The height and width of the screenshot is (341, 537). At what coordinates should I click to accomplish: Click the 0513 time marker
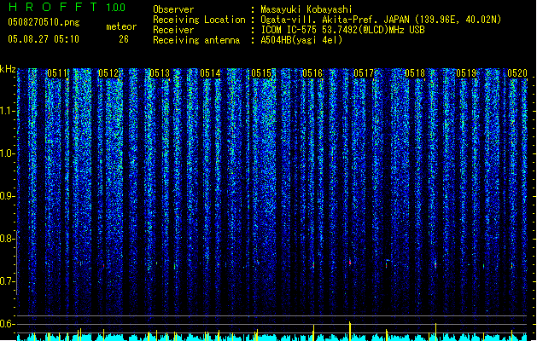click(160, 73)
